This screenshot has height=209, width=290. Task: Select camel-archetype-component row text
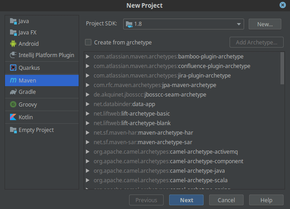coord(169,161)
